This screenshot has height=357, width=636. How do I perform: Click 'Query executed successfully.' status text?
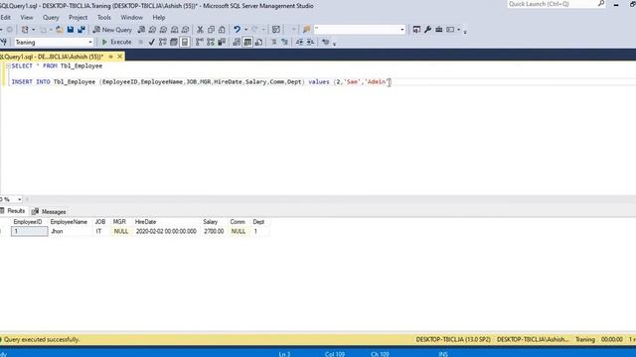[42, 339]
